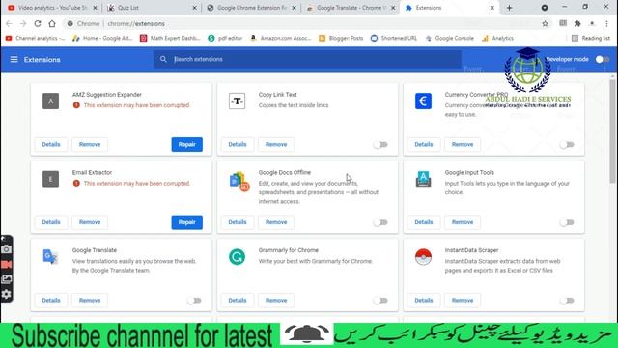Open a new browser tab
Screen dimensions: 618x348
509,8
